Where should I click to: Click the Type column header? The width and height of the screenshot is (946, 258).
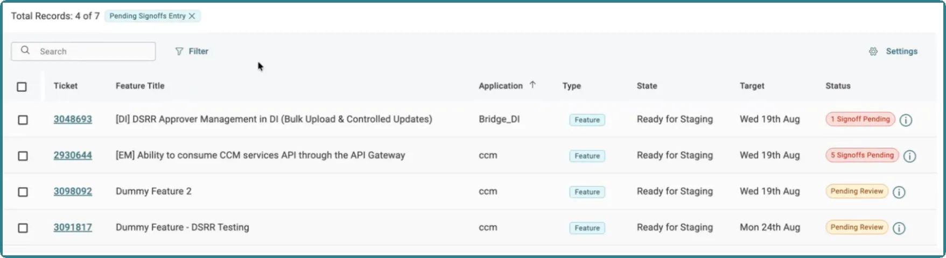tap(572, 86)
